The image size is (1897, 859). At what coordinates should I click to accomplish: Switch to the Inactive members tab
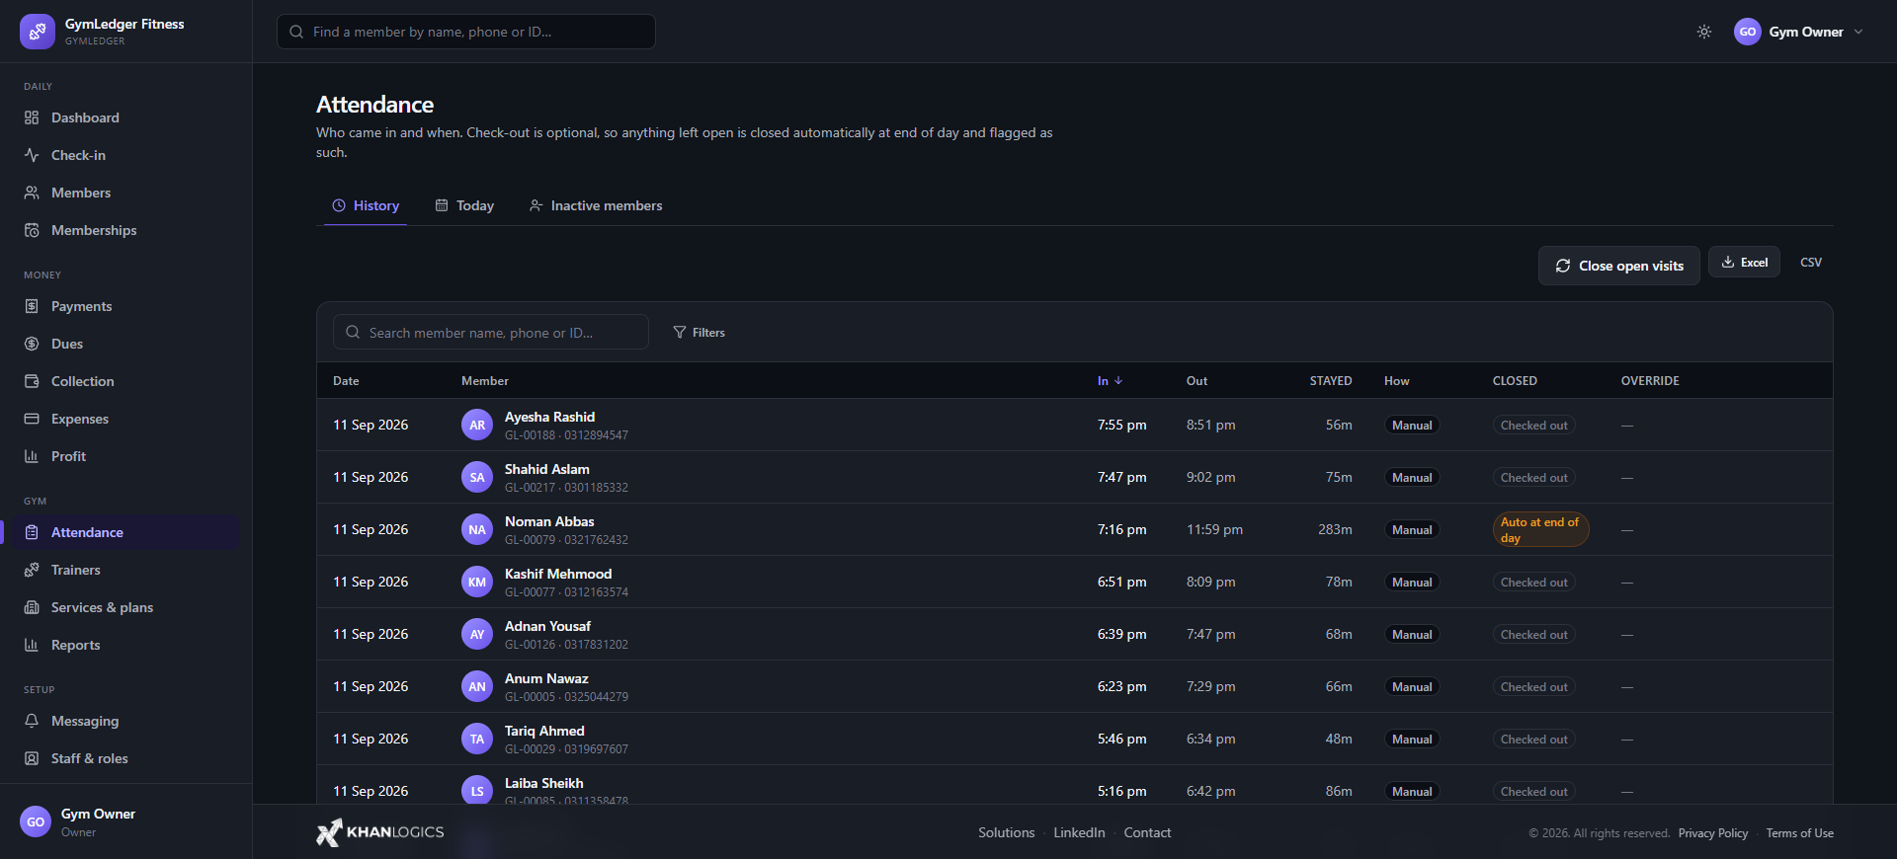pyautogui.click(x=596, y=205)
